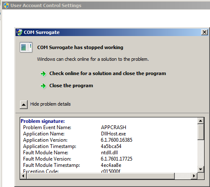210x187 pixels.
Task: Click the COM Surrogate title bar text
Action: coord(41,32)
